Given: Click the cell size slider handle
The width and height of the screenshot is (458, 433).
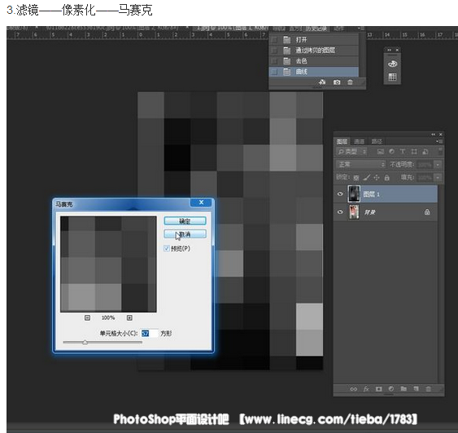Looking at the screenshot, I should (x=85, y=342).
